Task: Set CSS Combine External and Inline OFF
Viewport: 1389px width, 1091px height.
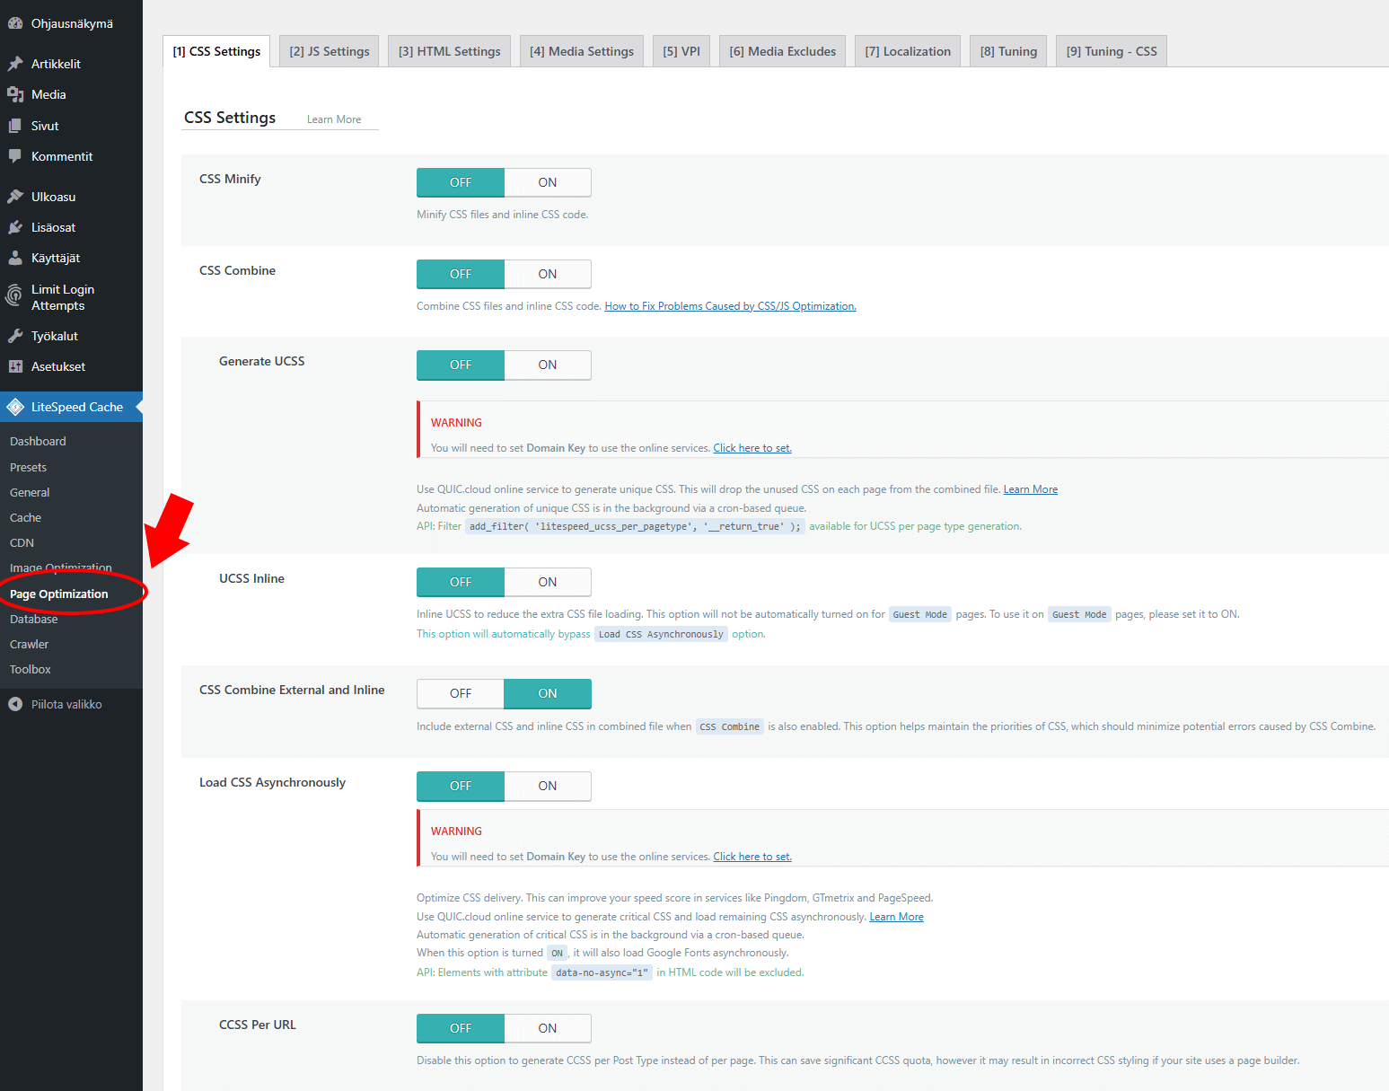Action: tap(461, 693)
